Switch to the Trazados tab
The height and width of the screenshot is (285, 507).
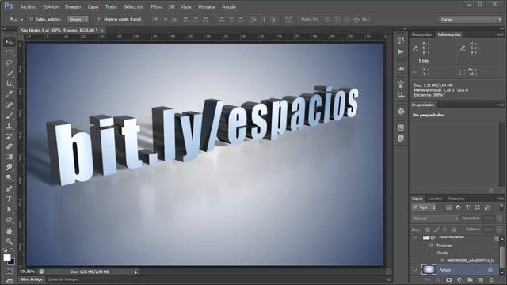(456, 199)
